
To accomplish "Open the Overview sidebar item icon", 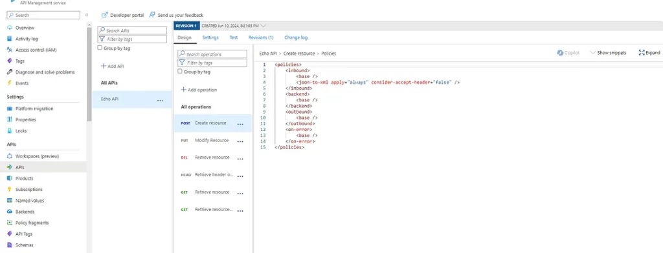I will click(x=10, y=28).
